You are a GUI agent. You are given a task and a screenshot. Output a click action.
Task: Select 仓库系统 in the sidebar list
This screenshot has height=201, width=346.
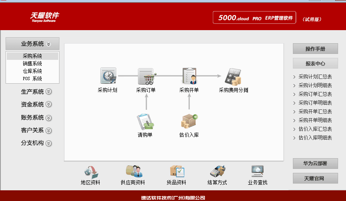pos(32,71)
